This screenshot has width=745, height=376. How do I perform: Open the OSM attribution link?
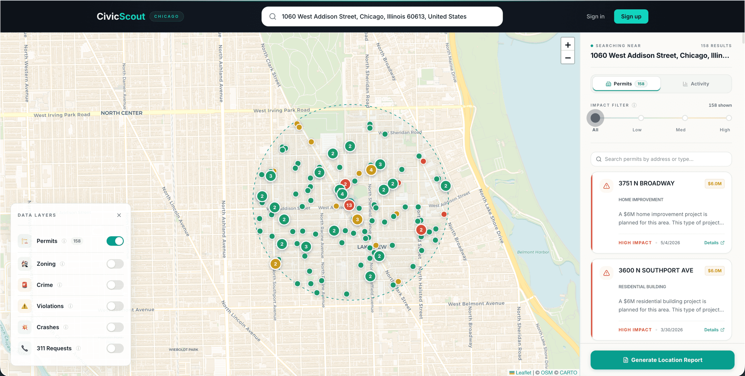coord(547,373)
